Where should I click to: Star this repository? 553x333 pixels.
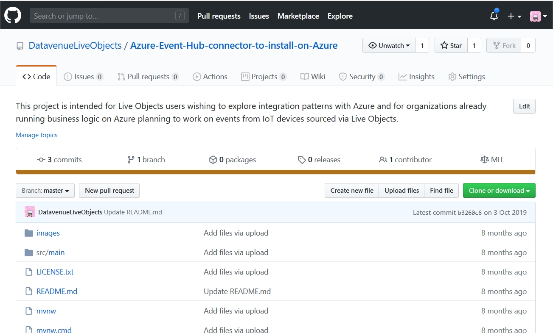tap(451, 45)
